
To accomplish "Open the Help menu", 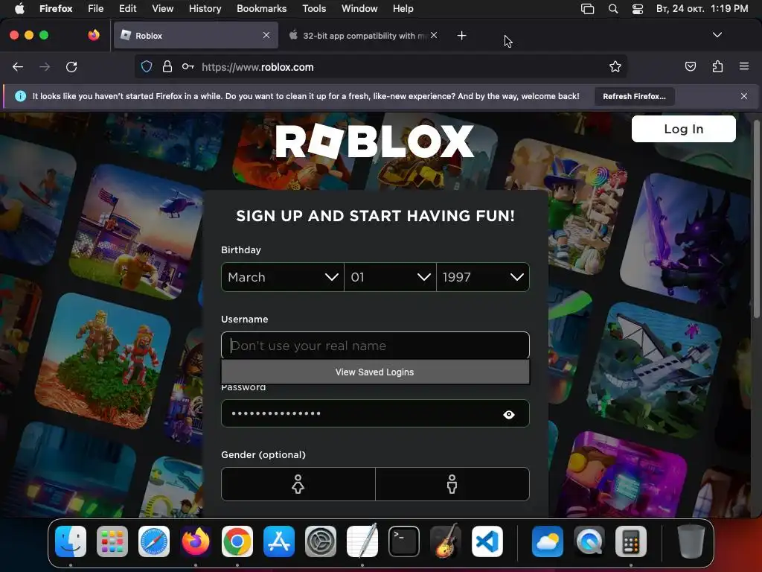I will [403, 8].
